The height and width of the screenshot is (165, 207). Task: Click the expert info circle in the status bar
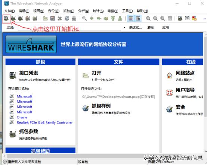5,162
